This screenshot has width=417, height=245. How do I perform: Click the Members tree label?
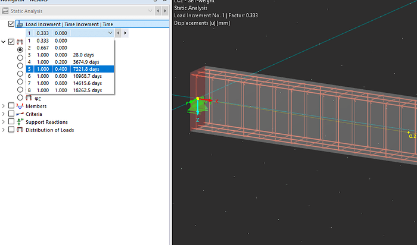coord(36,106)
